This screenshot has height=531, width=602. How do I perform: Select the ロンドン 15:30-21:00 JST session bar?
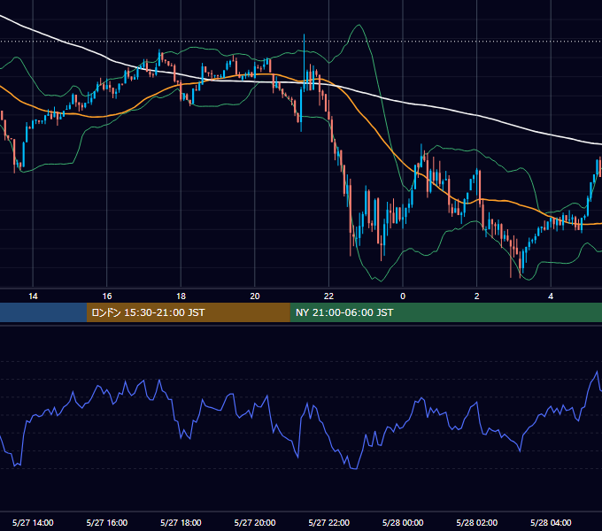(188, 312)
